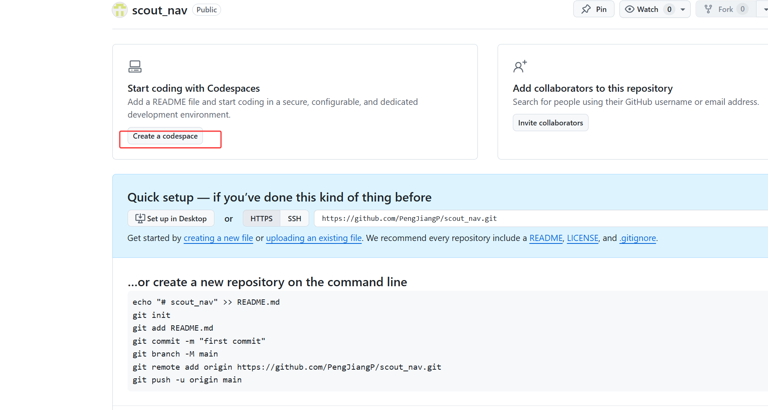This screenshot has width=768, height=410.
Task: Open the LICENSE link
Action: pos(582,238)
